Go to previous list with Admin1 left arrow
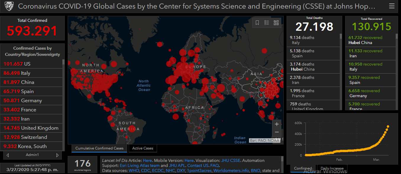 8,155
